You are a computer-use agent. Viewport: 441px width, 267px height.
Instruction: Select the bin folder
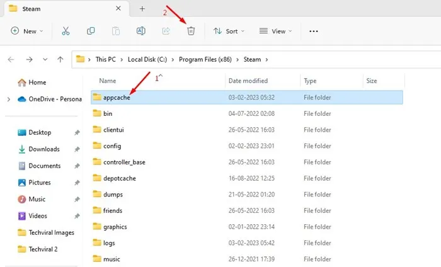click(x=247, y=113)
